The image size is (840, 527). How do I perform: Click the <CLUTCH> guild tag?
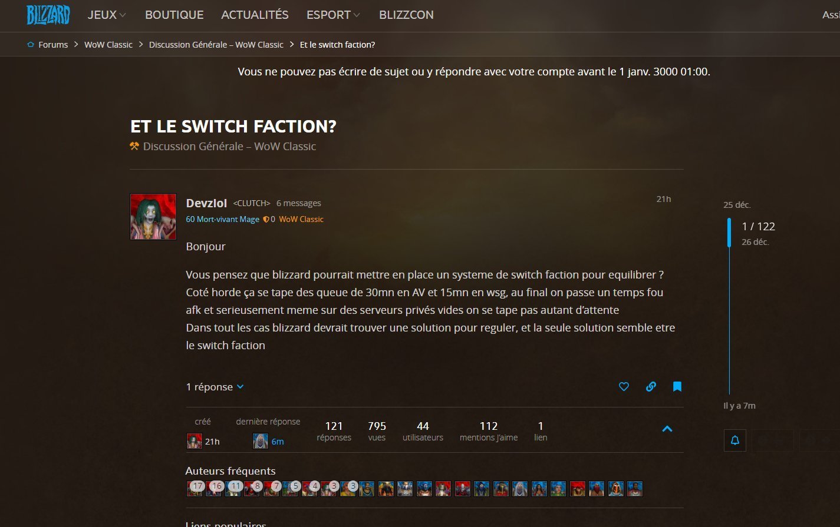coord(252,203)
